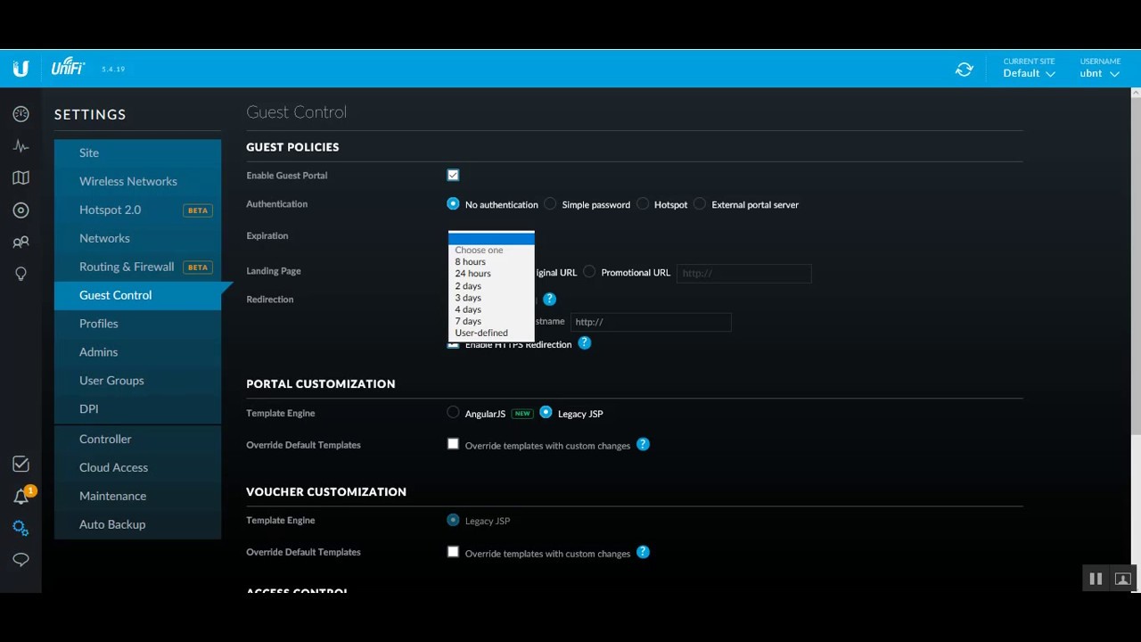Screen dimensions: 1141x642
Task: Select Guest Control settings item
Action: pyautogui.click(x=137, y=295)
